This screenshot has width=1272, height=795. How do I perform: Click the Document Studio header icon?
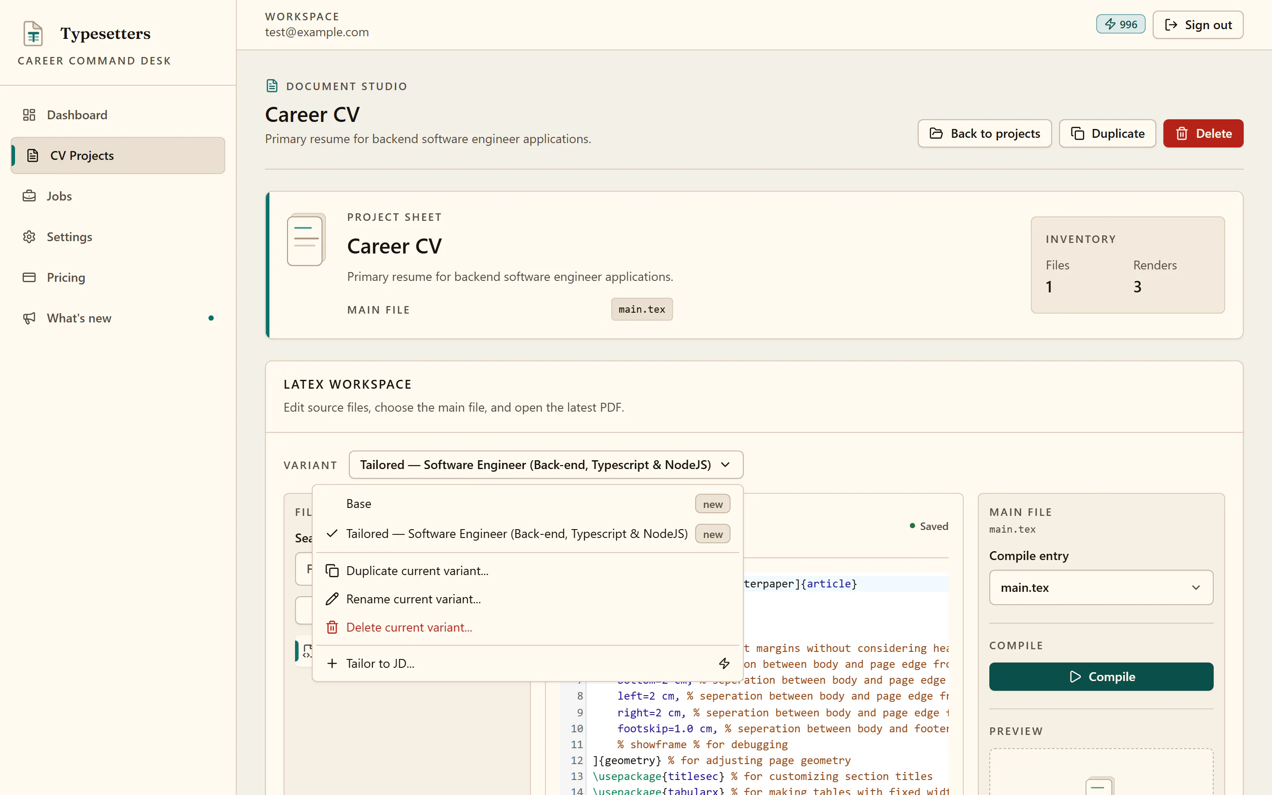coord(272,86)
